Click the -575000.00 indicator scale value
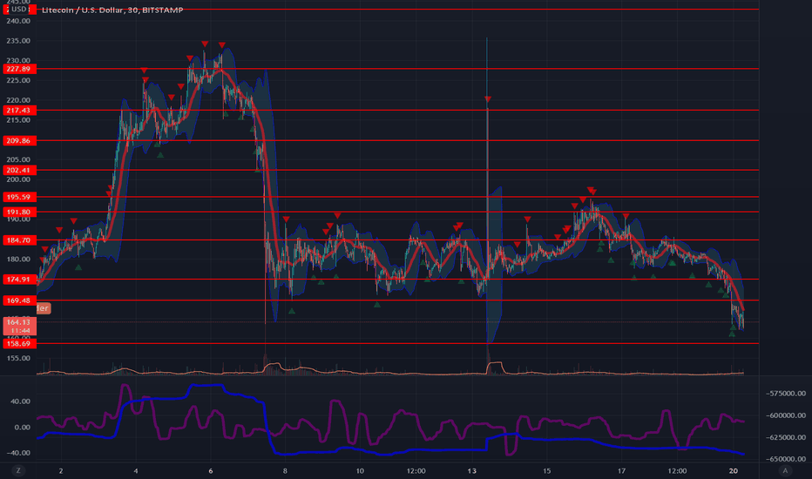This screenshot has height=479, width=812. point(786,394)
